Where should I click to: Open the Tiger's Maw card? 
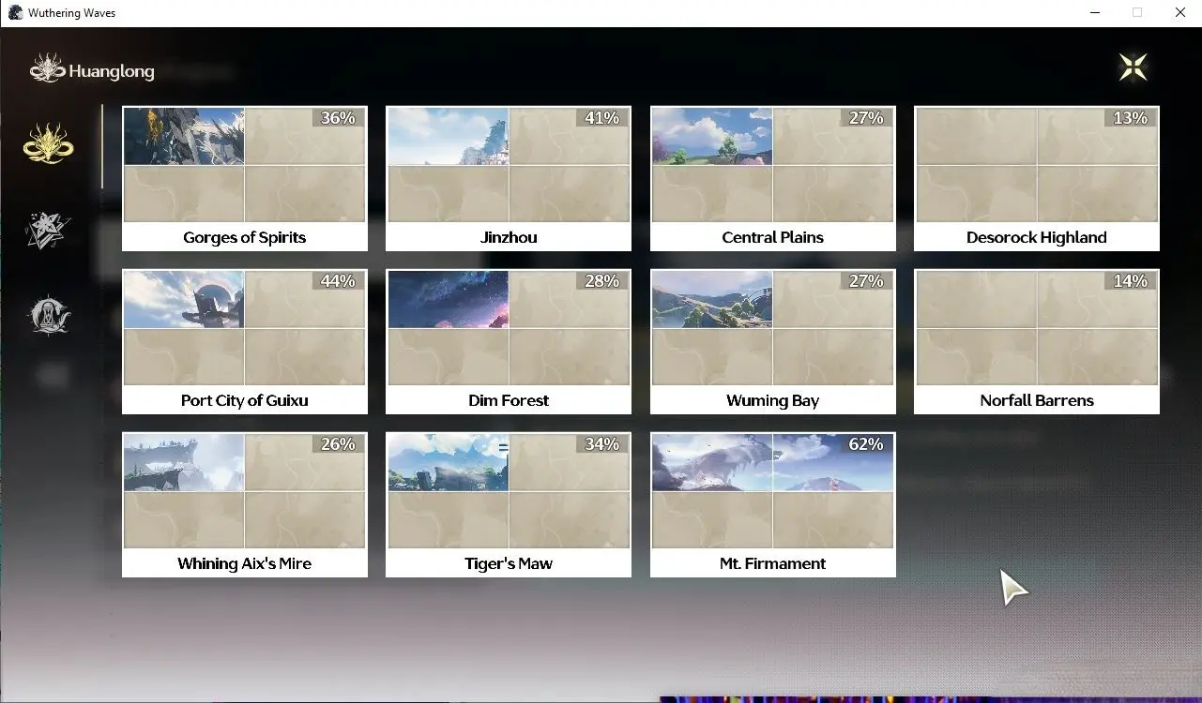pos(509,504)
